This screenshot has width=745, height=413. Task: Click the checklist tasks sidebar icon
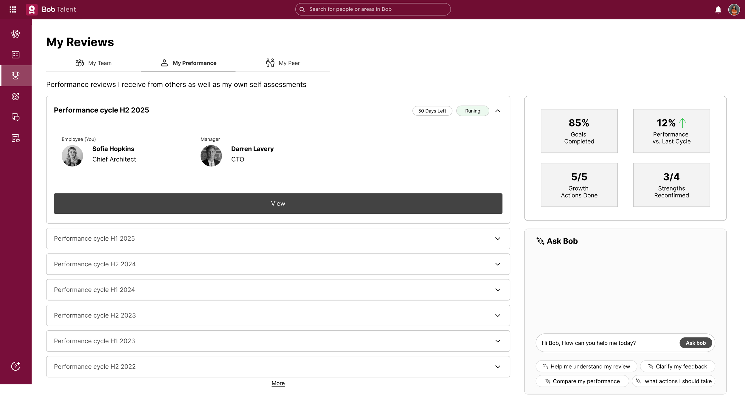point(15,55)
